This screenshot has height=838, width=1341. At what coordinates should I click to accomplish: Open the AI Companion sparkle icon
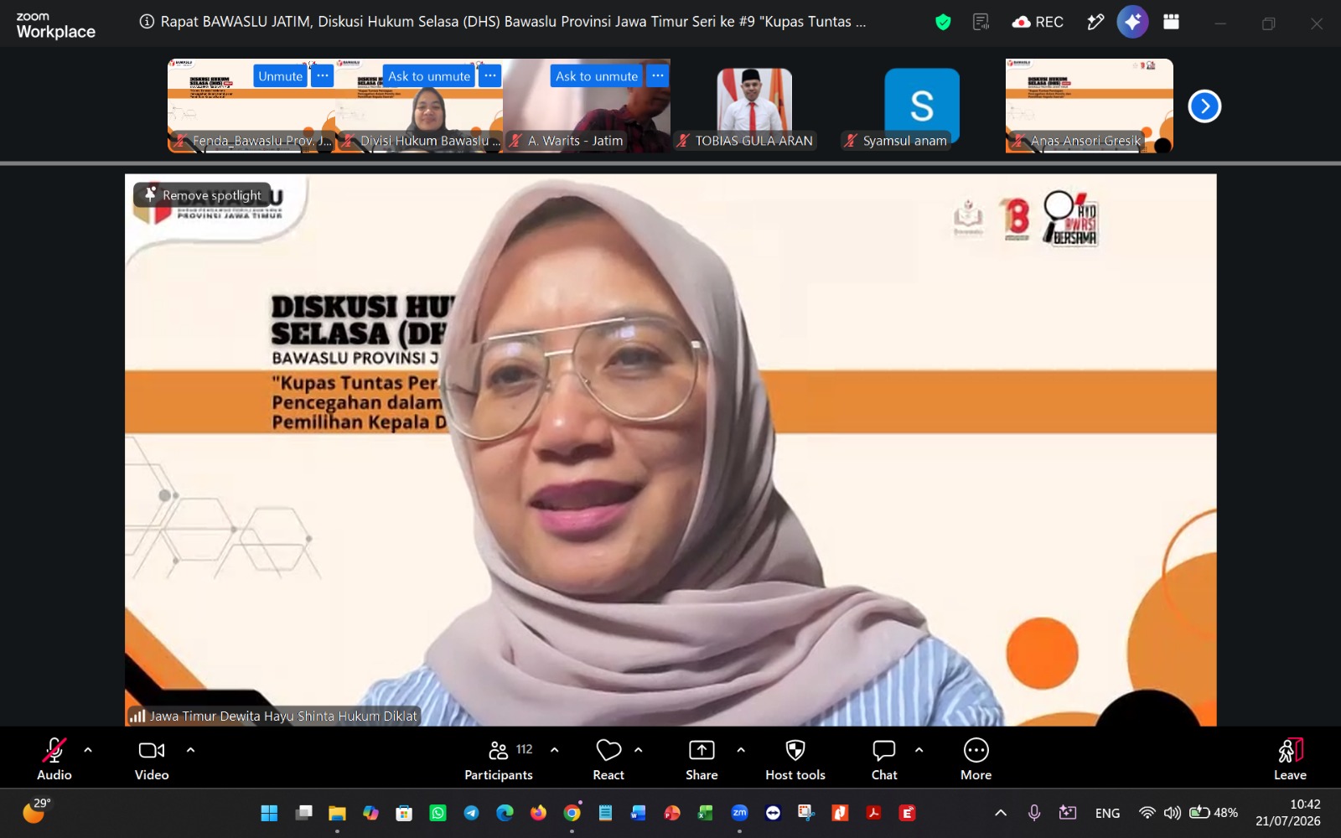point(1132,23)
